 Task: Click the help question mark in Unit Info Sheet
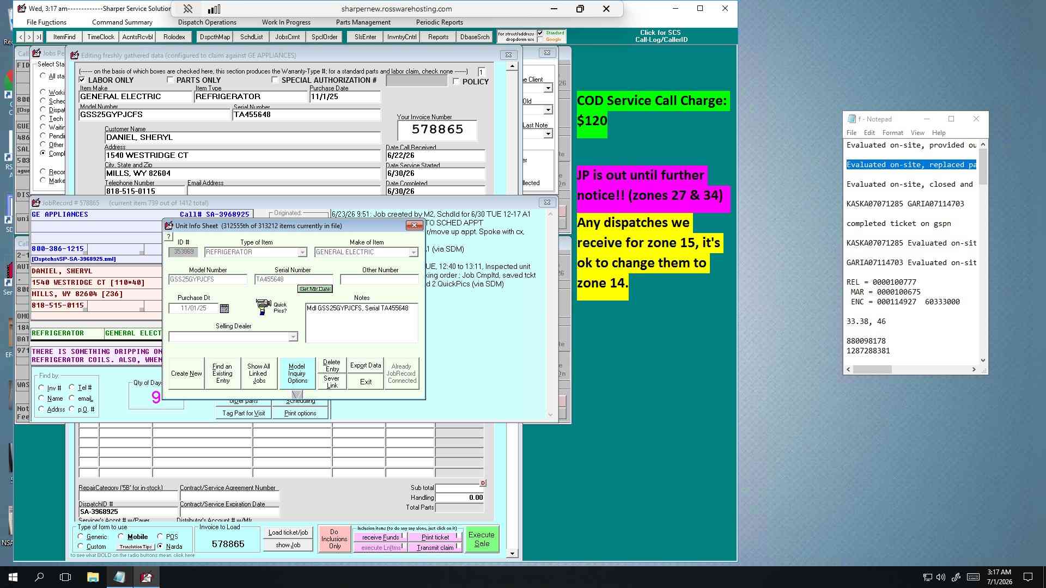pos(168,237)
